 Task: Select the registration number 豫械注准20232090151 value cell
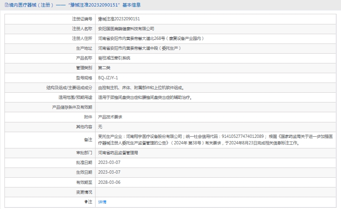[119, 19]
